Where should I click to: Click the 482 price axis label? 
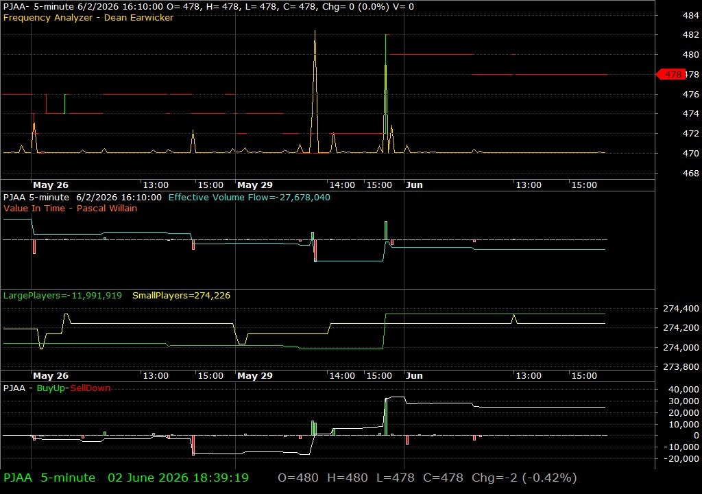[690, 34]
